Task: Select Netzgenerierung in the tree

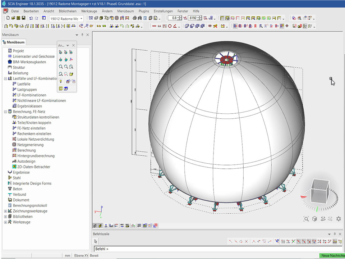Action: 30,145
